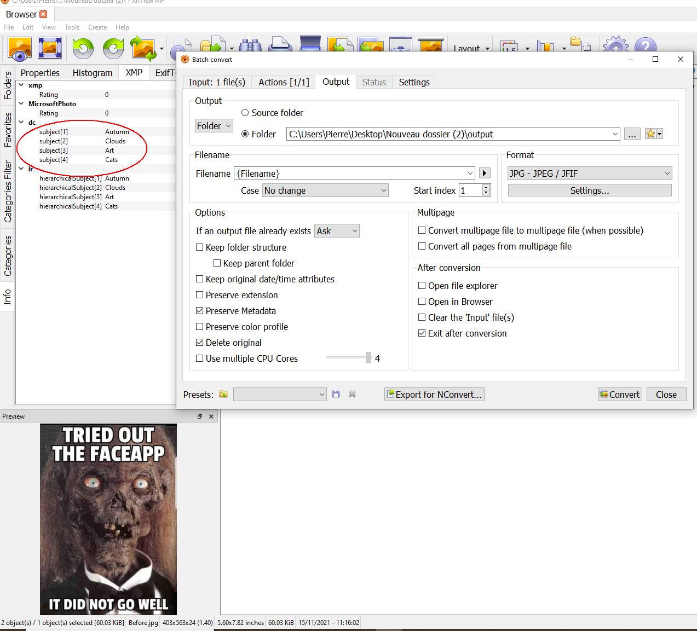
Task: Open the Categories Filter side tab
Action: point(8,191)
